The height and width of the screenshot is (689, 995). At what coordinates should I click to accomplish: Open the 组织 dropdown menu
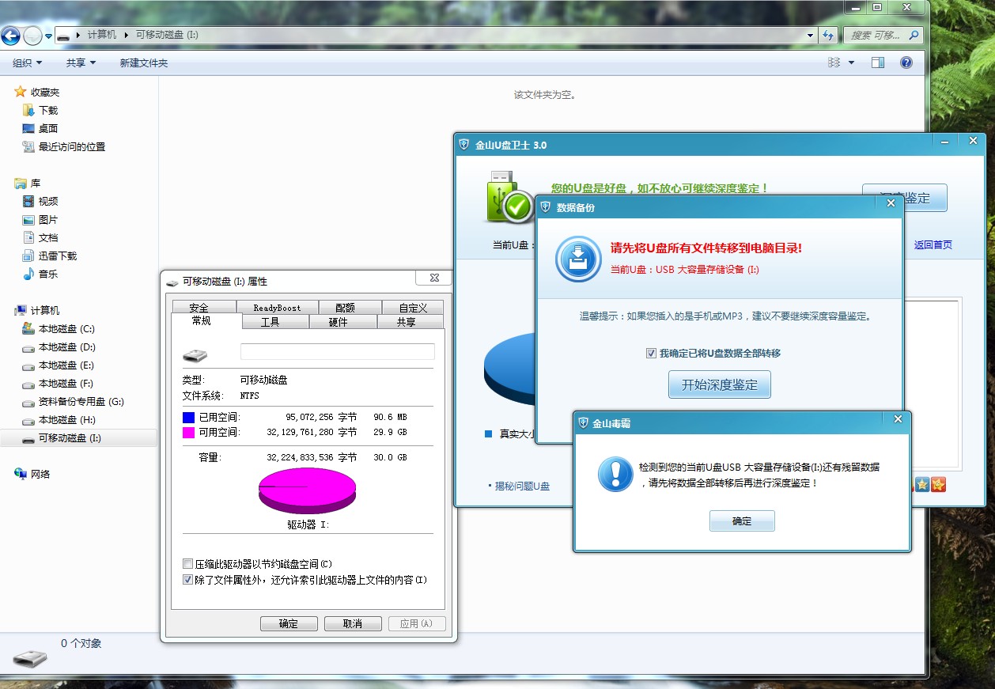click(x=26, y=62)
